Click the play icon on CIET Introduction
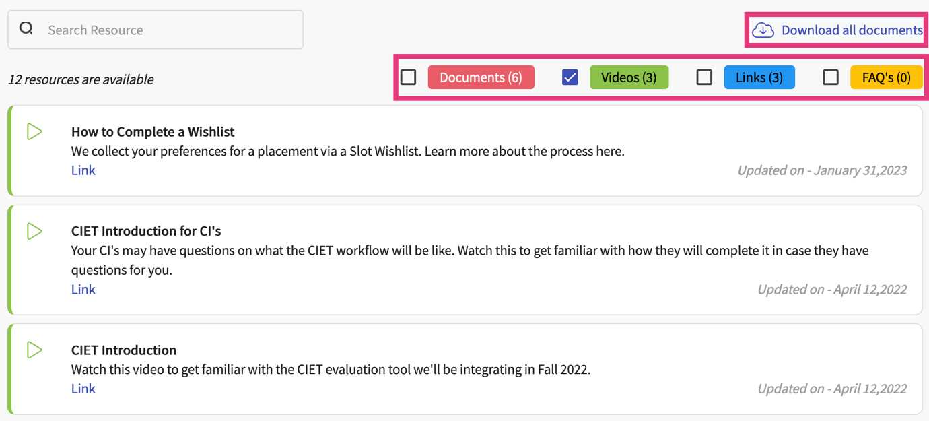Viewport: 929px width, 421px height. pyautogui.click(x=34, y=350)
